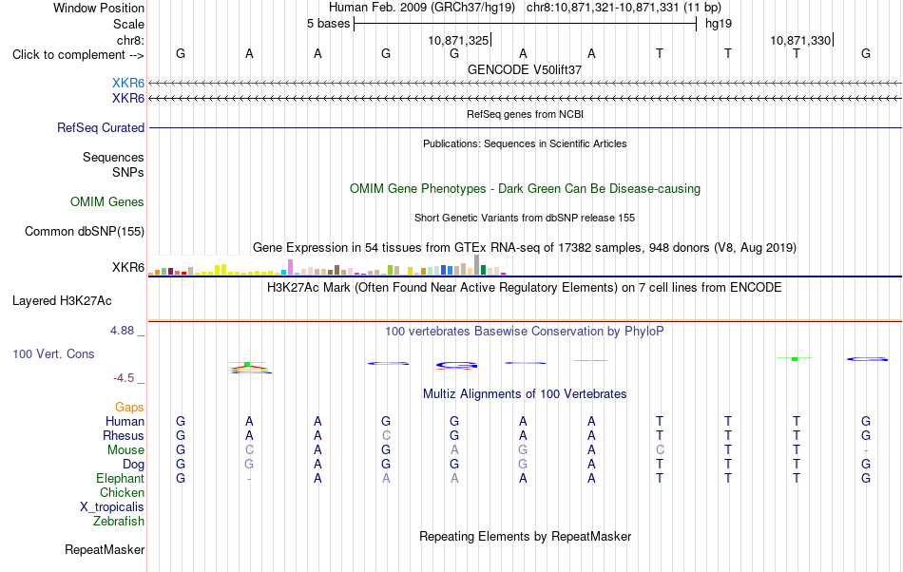Click the -4.5 lower PhyloP scale value
This screenshot has width=903, height=572.
point(124,377)
